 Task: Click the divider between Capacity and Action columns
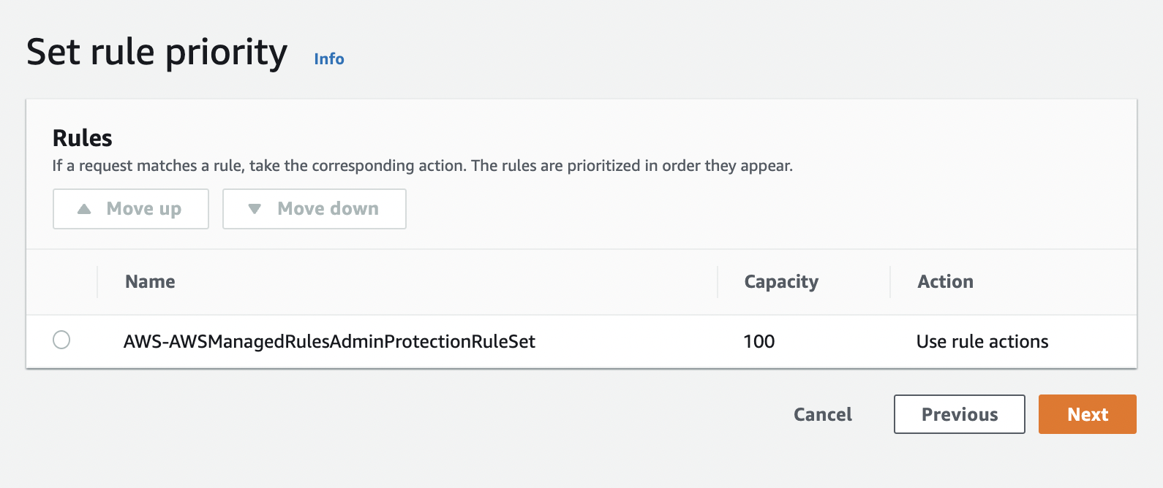click(x=890, y=282)
